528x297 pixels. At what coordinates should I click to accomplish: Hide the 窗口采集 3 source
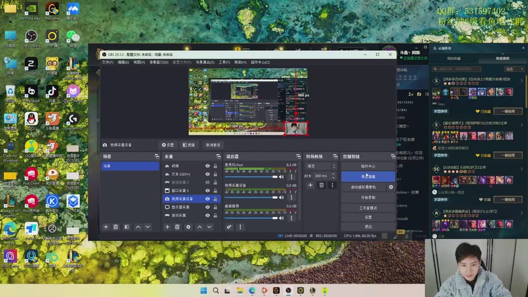(x=207, y=191)
